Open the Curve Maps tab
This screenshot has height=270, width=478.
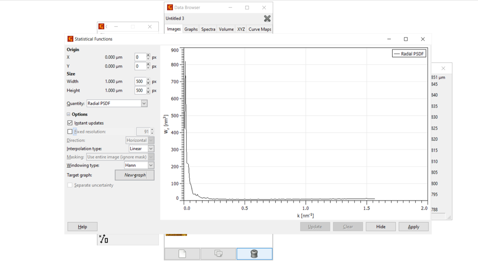coord(260,29)
